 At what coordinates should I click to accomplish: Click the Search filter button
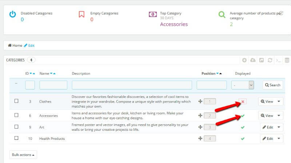(272, 85)
